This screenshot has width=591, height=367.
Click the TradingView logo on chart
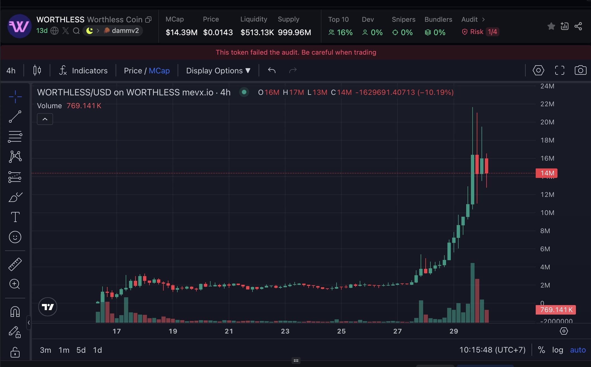click(x=48, y=307)
